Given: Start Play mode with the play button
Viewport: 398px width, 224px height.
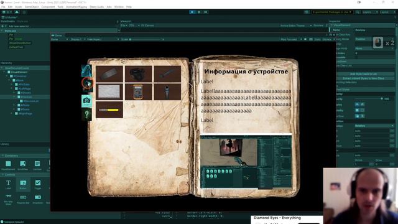Looking at the screenshot, I should 192,12.
